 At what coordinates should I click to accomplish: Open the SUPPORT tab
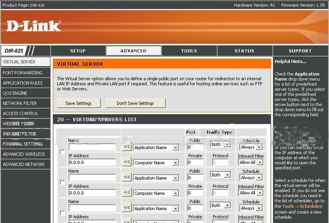(x=300, y=51)
